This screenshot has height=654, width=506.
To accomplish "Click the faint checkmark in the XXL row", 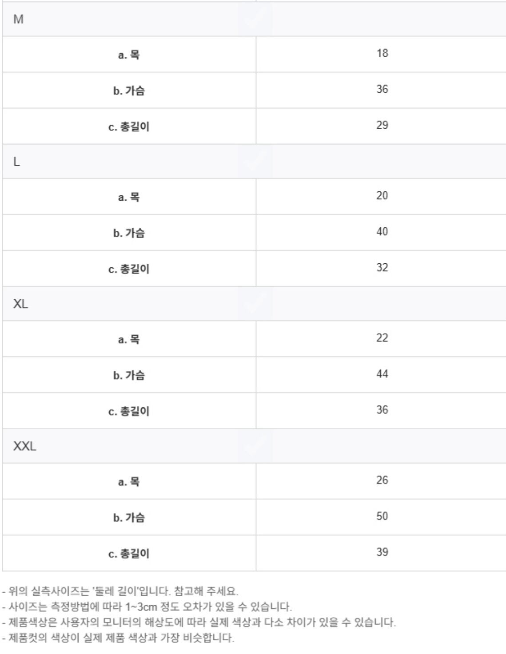I will [x=255, y=446].
